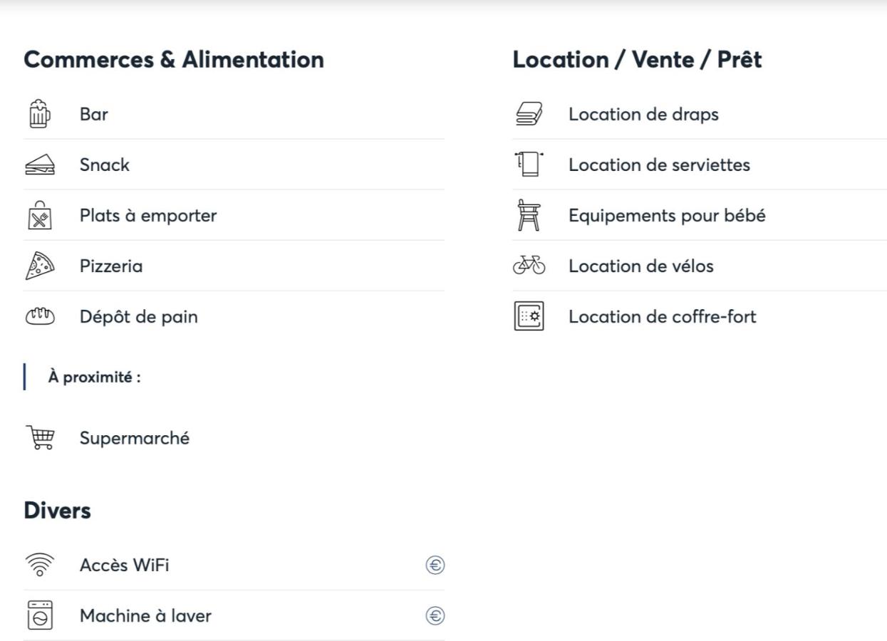
Task: Select the Dépôt de pain label
Action: pyautogui.click(x=139, y=317)
